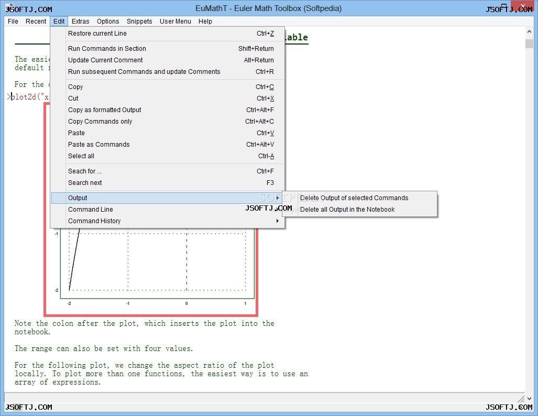Image resolution: width=538 pixels, height=416 pixels.
Task: Open the Options menu
Action: pos(108,21)
